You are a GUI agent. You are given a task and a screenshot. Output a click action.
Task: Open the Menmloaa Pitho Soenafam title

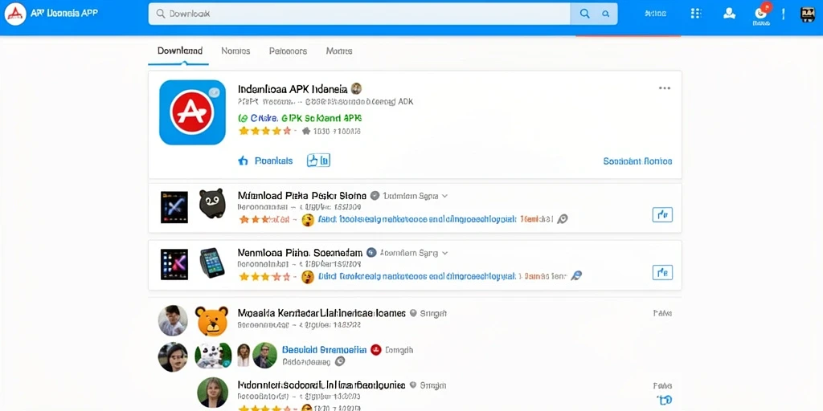point(300,253)
